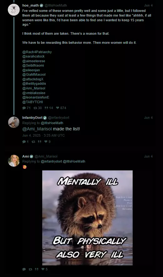Click the @Ami_Marisol mention in InfantryDort's reply

click(x=37, y=129)
